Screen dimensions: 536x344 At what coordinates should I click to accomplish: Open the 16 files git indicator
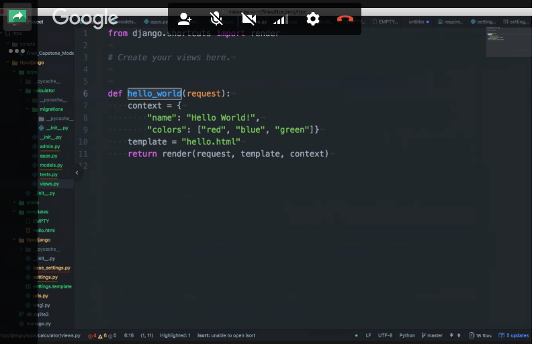coord(480,335)
